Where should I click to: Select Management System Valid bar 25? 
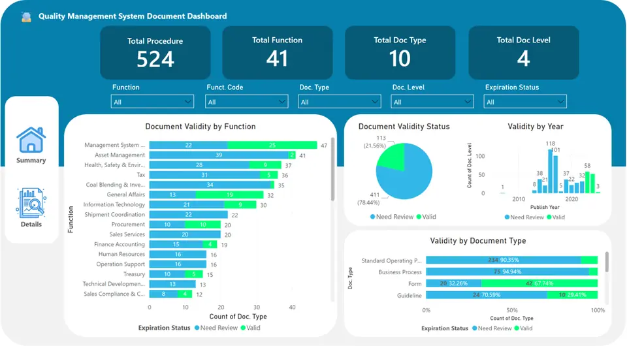[272, 145]
